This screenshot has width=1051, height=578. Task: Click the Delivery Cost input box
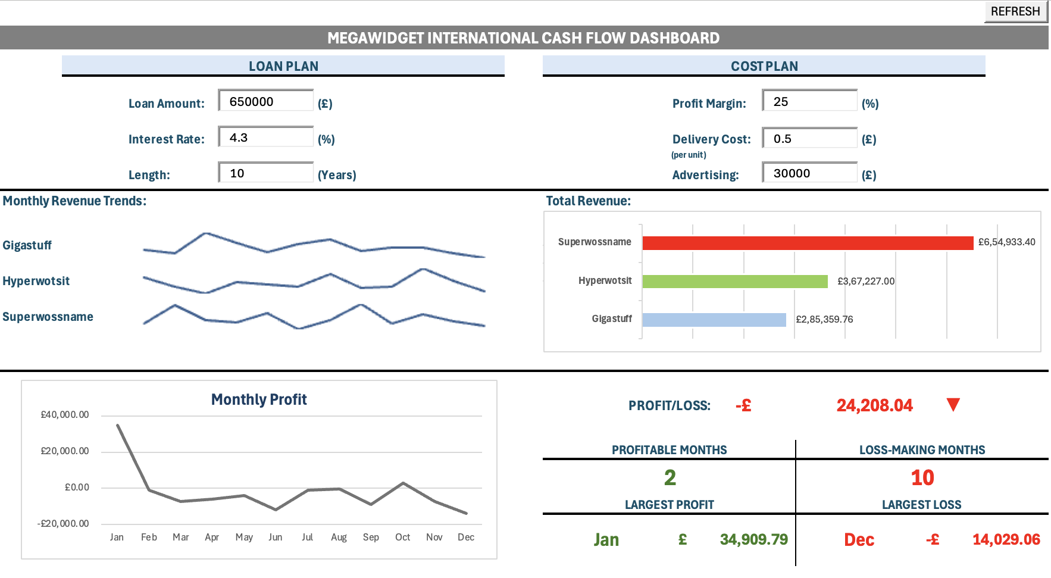click(x=809, y=138)
